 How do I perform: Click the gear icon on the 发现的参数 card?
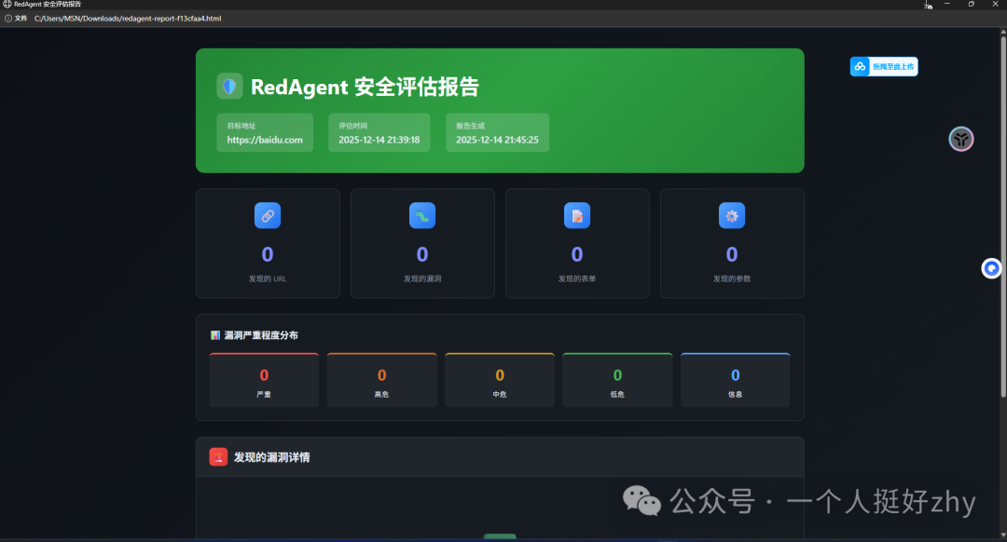pyautogui.click(x=732, y=215)
